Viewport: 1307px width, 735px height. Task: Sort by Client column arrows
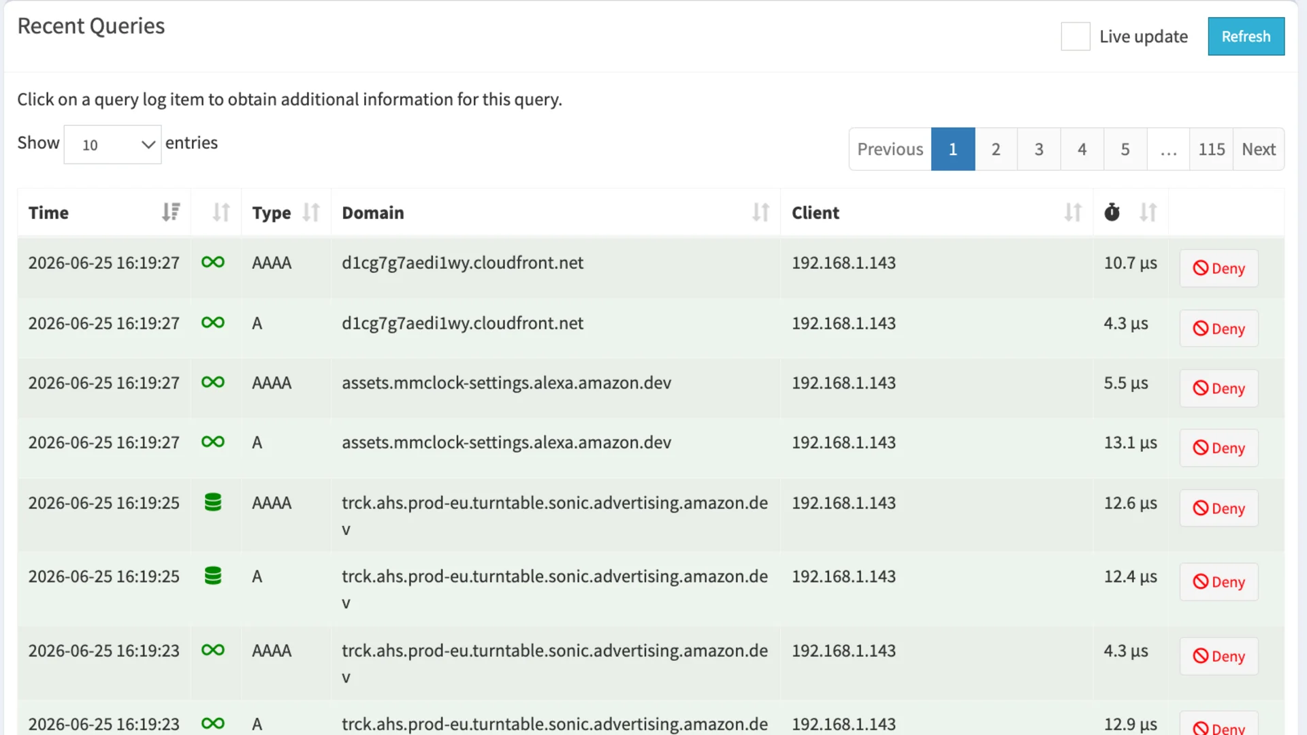pyautogui.click(x=1073, y=212)
